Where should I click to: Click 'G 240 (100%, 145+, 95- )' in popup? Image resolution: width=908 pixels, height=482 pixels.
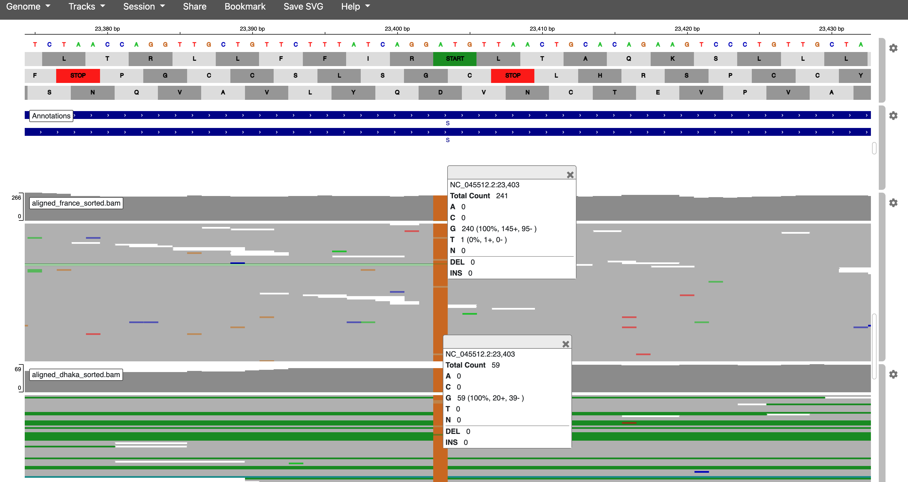click(493, 229)
